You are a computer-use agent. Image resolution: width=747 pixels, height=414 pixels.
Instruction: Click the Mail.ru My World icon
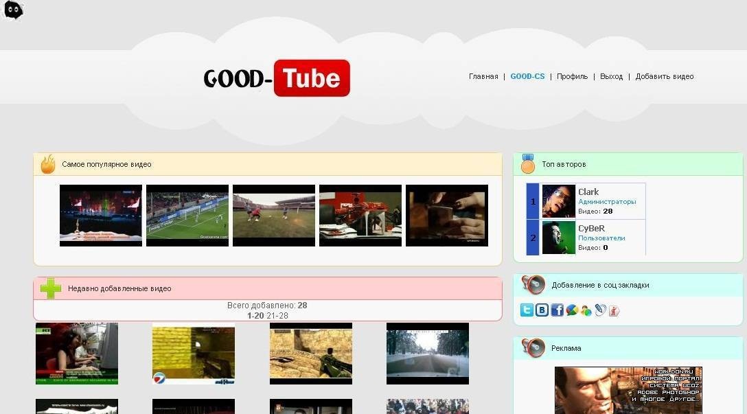pyautogui.click(x=586, y=310)
